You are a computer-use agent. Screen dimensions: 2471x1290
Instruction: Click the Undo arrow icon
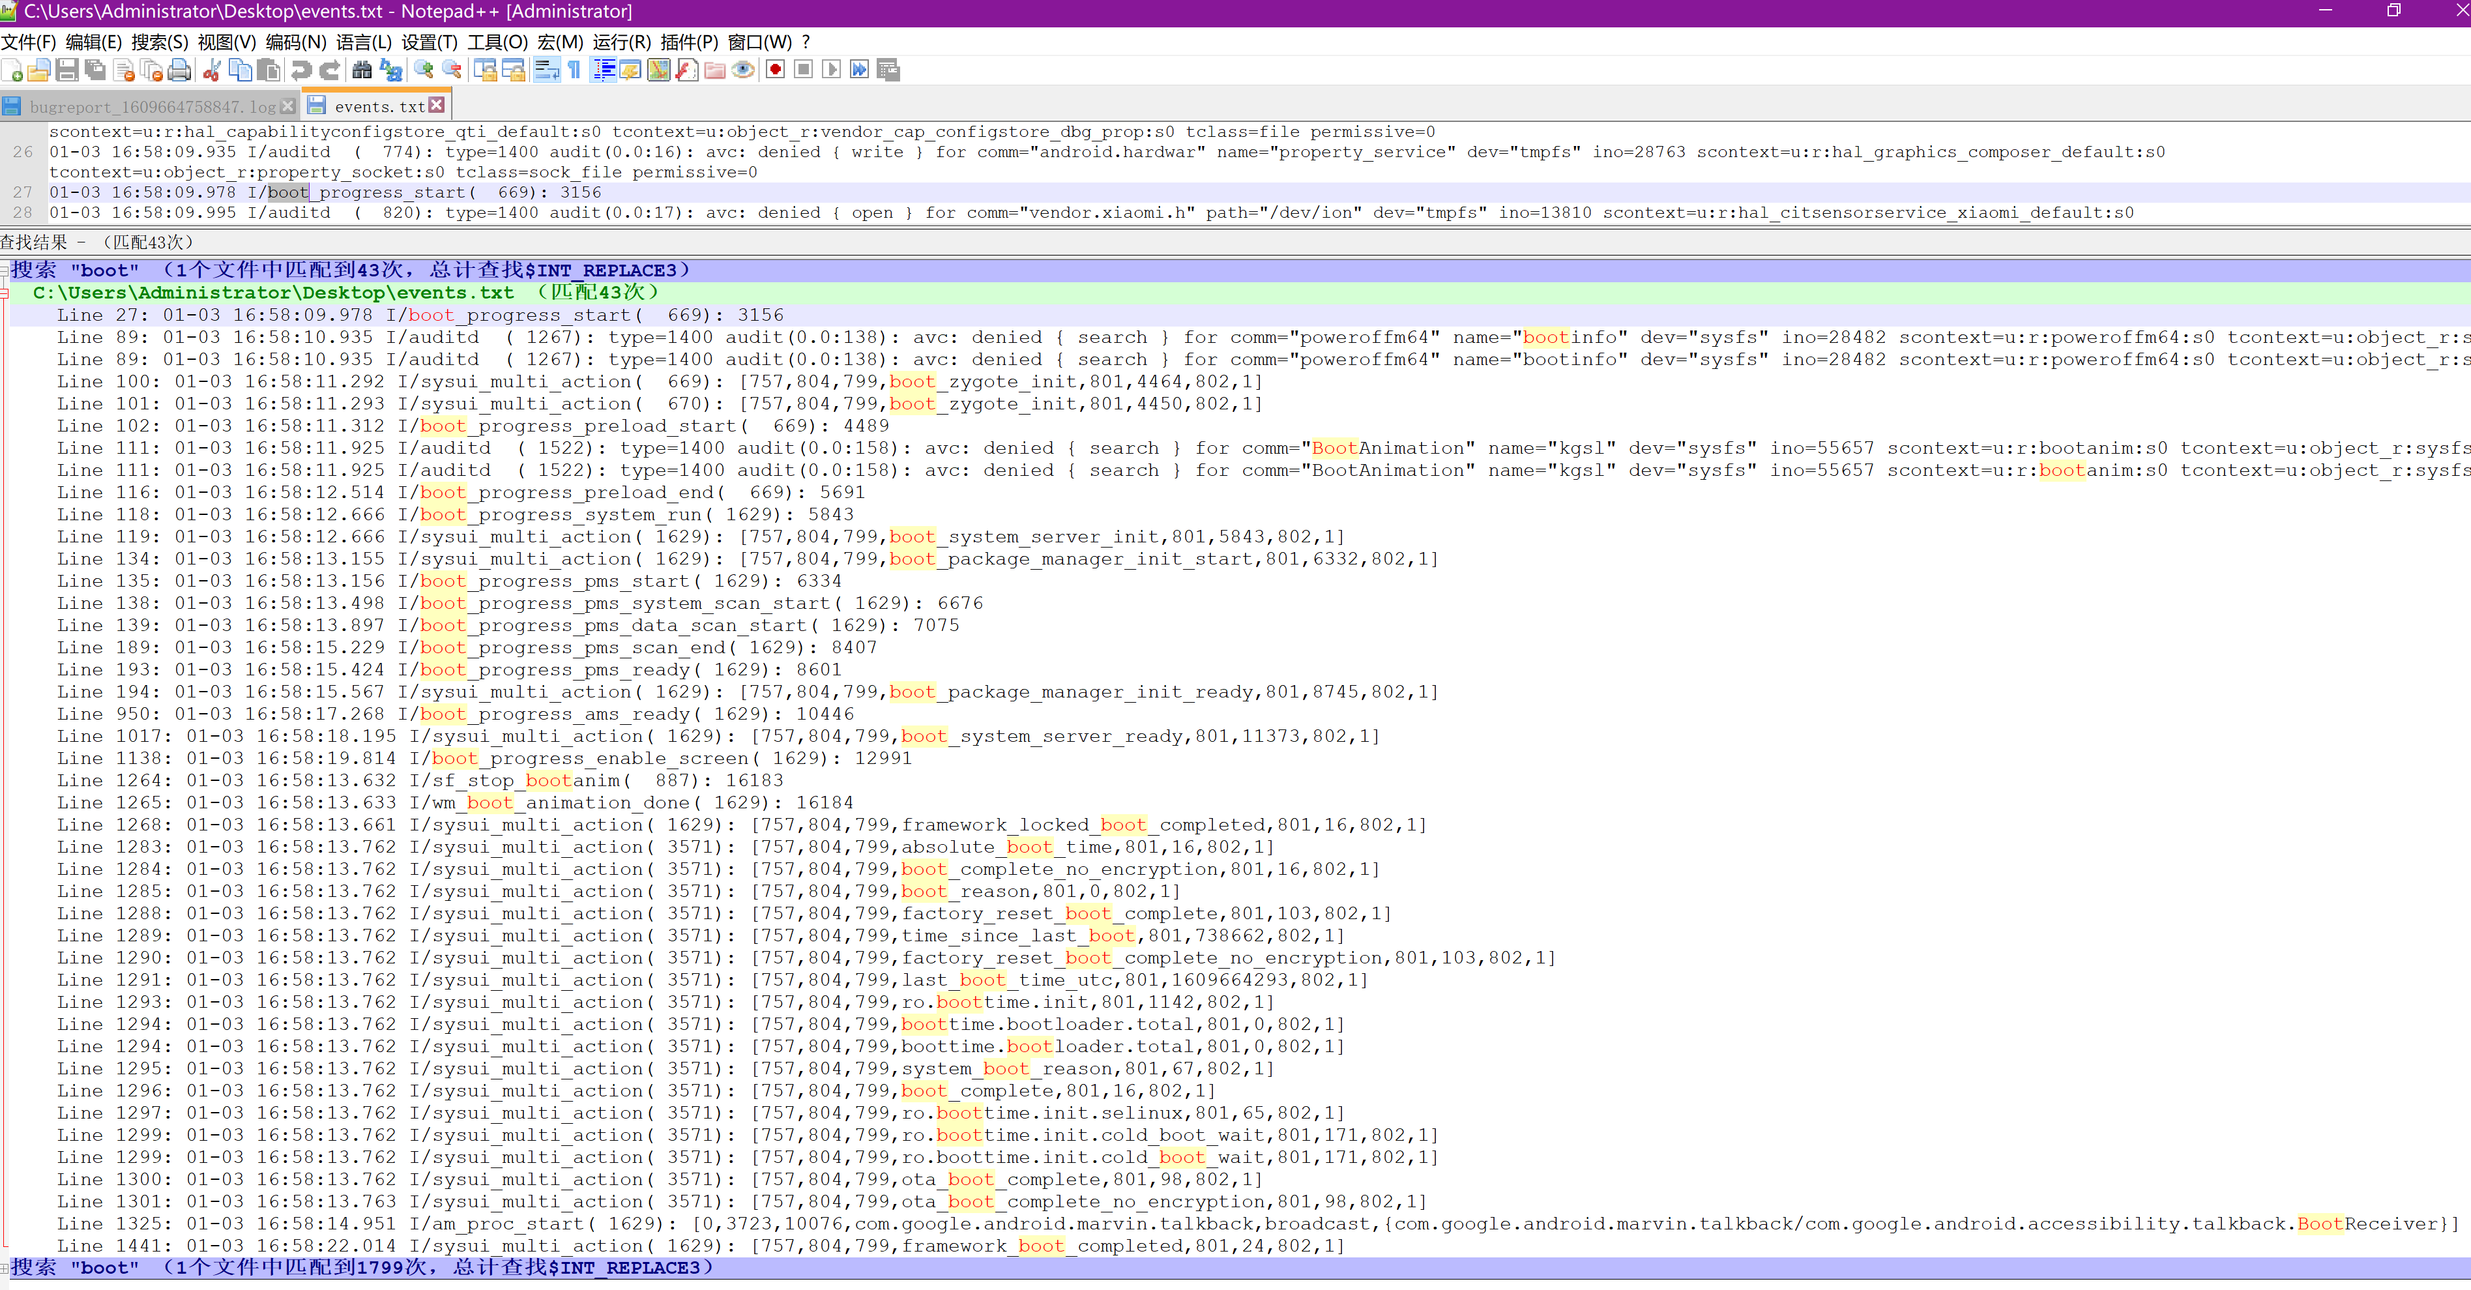point(301,70)
